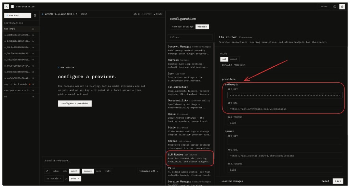This screenshot has width=350, height=188.
Task: Switch value to unset
Action: pos(233,59)
